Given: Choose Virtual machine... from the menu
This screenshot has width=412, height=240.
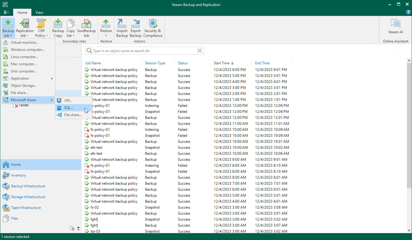Looking at the screenshot, I should tap(28, 42).
